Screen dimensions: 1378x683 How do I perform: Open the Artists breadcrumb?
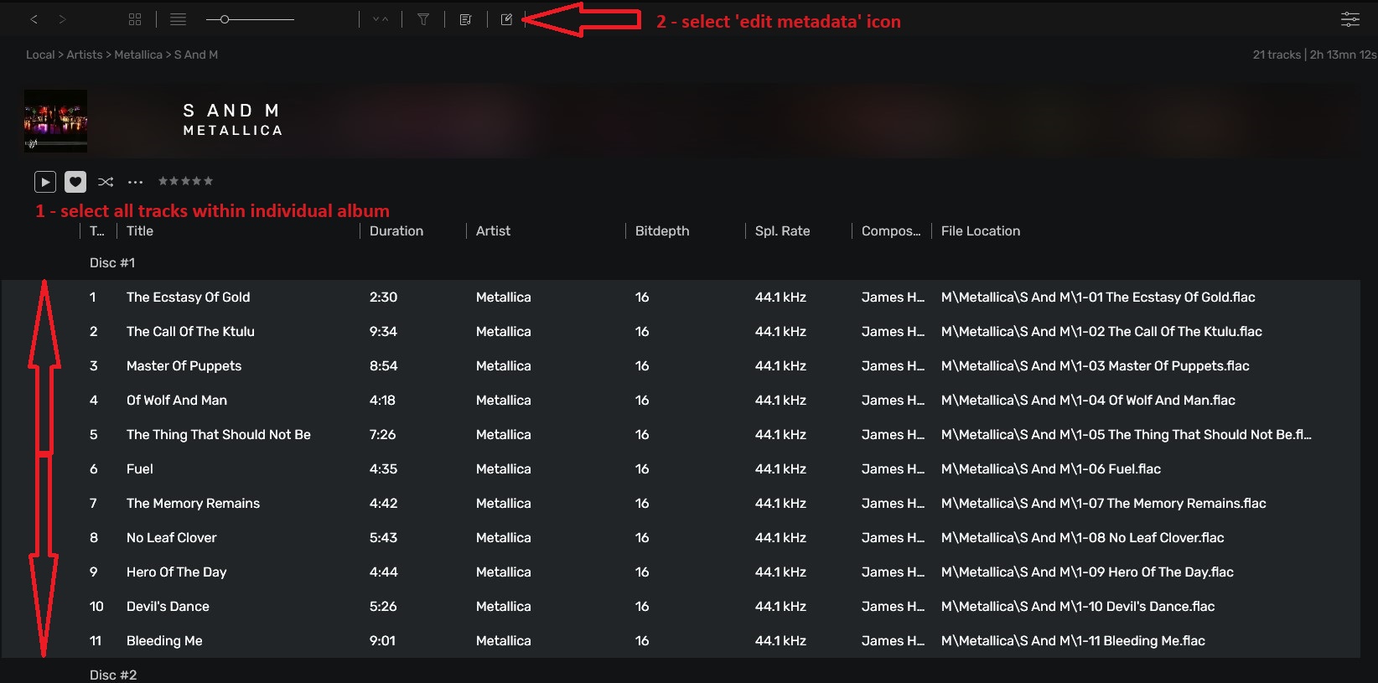[x=85, y=54]
